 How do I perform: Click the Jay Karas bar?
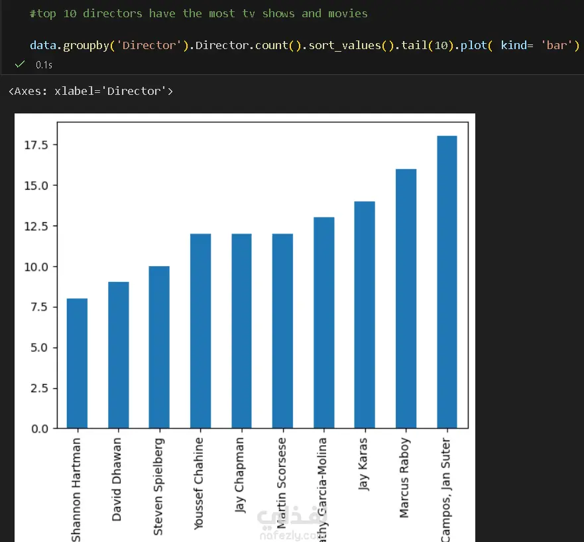[x=365, y=315]
